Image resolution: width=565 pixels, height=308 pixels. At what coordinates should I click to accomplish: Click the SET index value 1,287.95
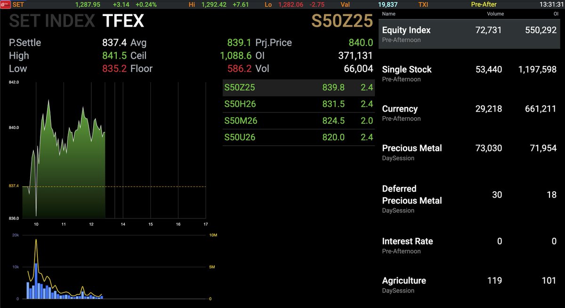[88, 5]
